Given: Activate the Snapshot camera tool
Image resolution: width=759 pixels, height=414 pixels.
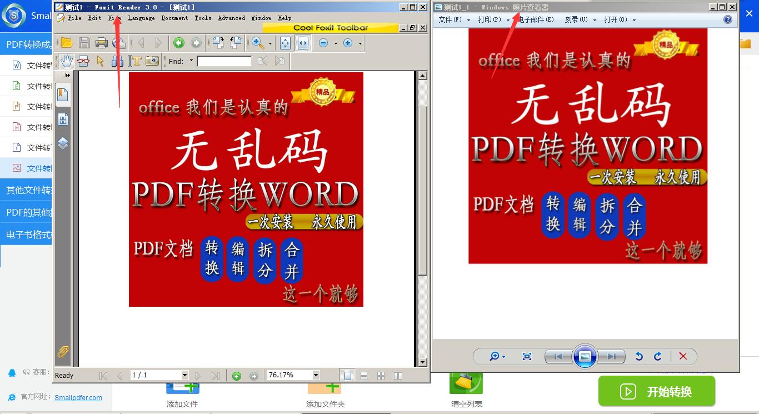Looking at the screenshot, I should pyautogui.click(x=152, y=61).
